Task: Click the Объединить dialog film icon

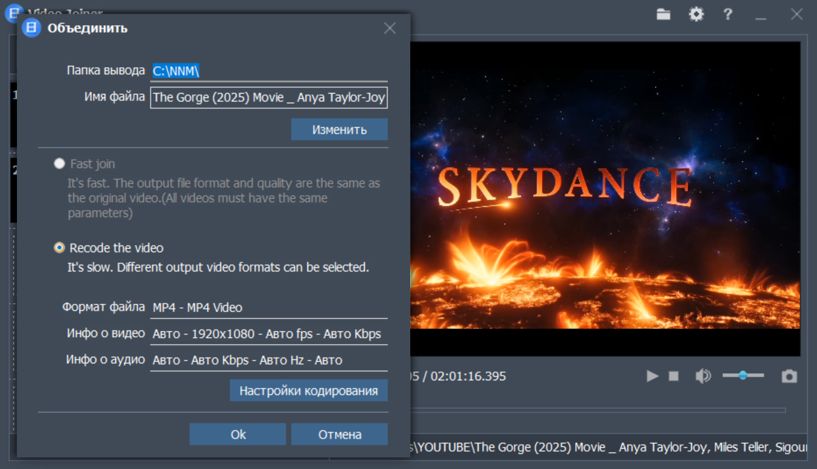Action: pos(32,27)
